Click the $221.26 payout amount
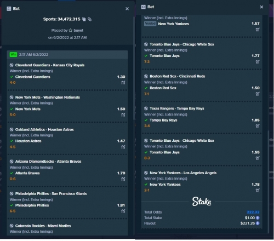The height and width of the screenshot is (241, 274). (248, 223)
